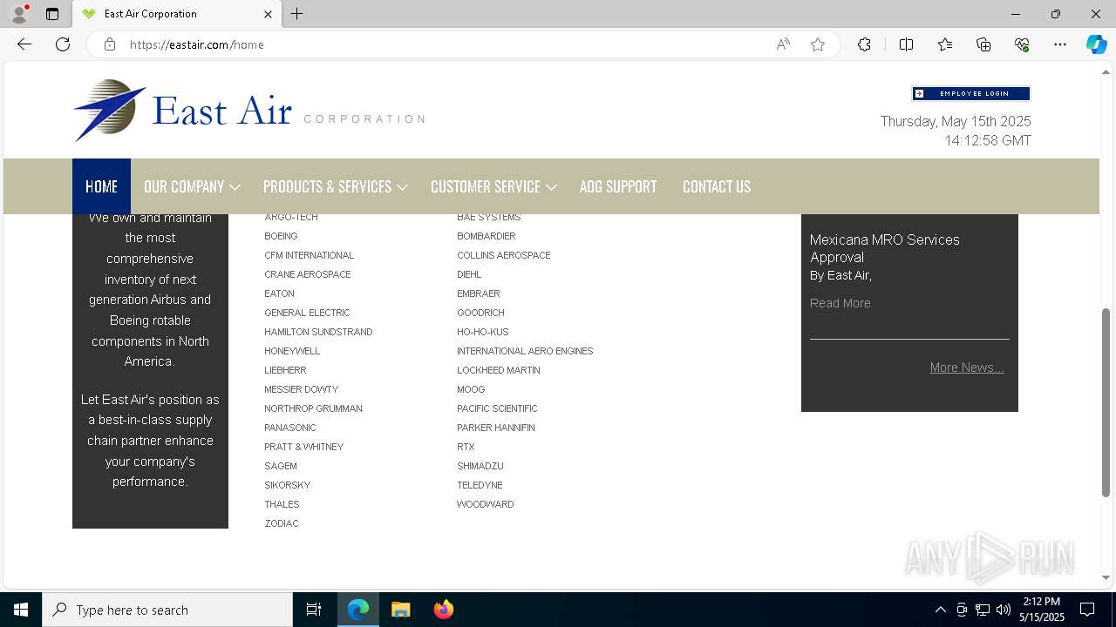Click the EMPLOYEE LOGIN button
The height and width of the screenshot is (627, 1116).
[x=971, y=93]
